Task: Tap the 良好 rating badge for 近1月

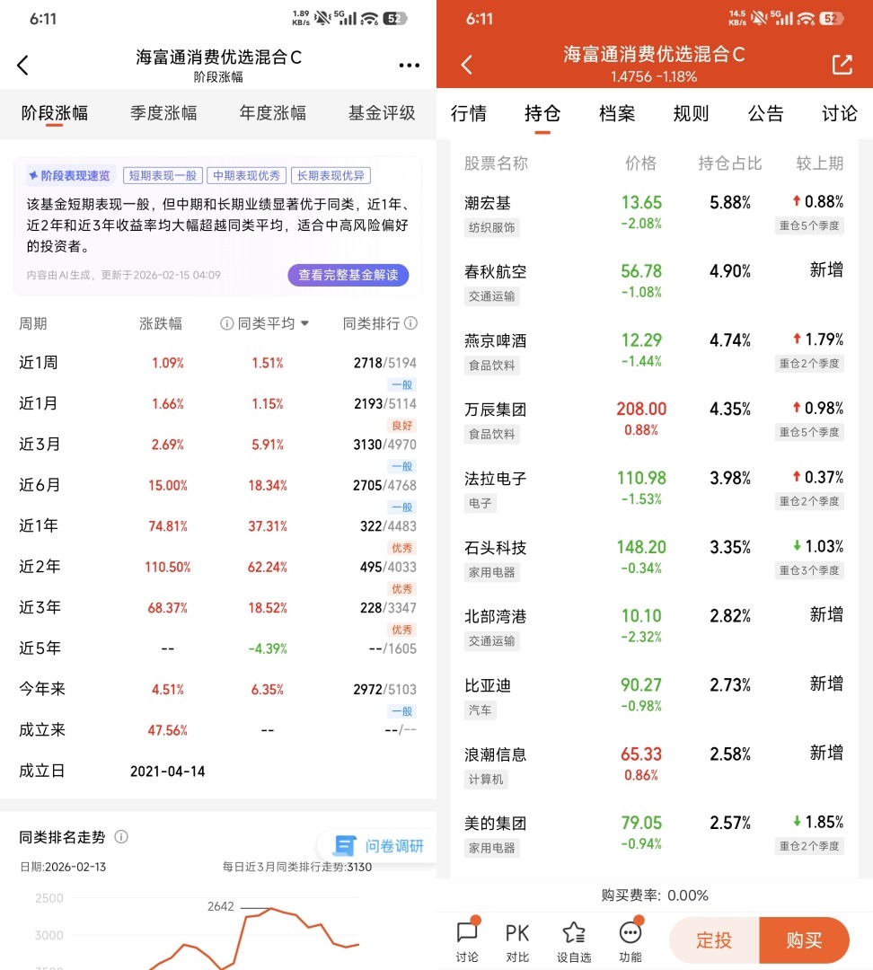Action: 402,426
